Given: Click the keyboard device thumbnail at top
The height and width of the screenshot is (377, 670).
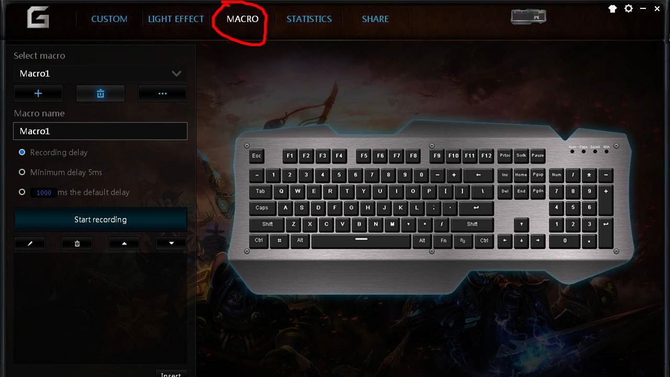Looking at the screenshot, I should tap(529, 17).
